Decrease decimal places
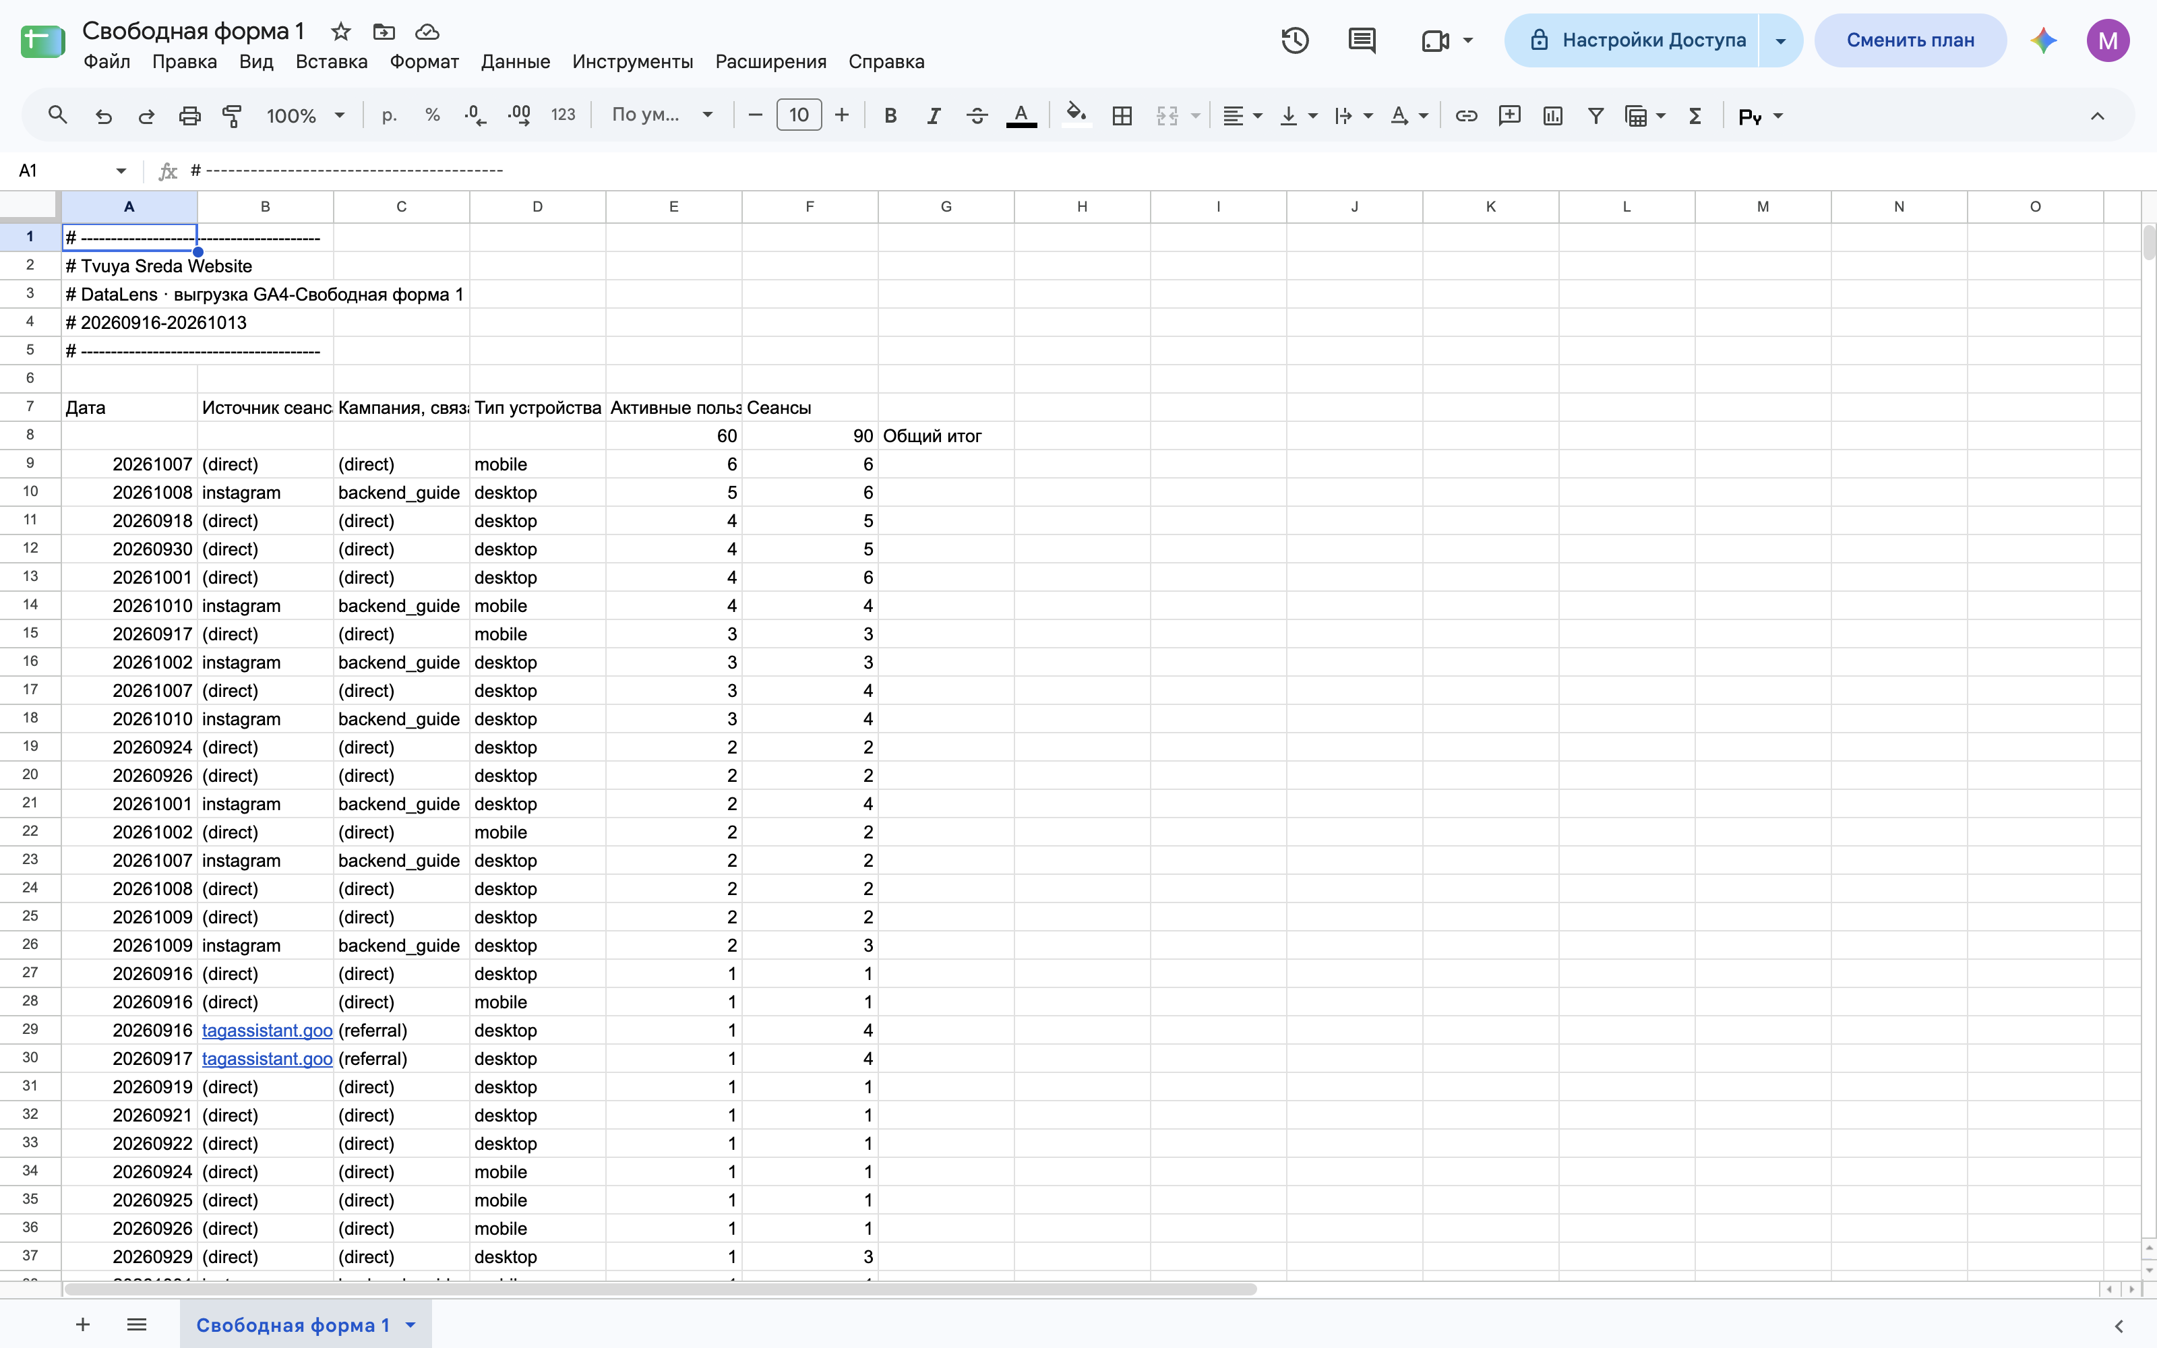Screen dimensions: 2157x1348 coord(475,115)
